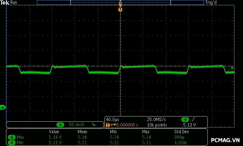The height and width of the screenshot is (146, 243).
Task: Click the channel 4 ground reference marker
Action: [3, 107]
